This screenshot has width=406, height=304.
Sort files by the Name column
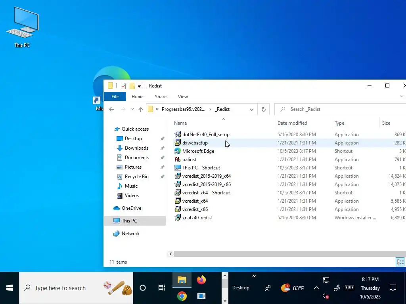coord(180,123)
